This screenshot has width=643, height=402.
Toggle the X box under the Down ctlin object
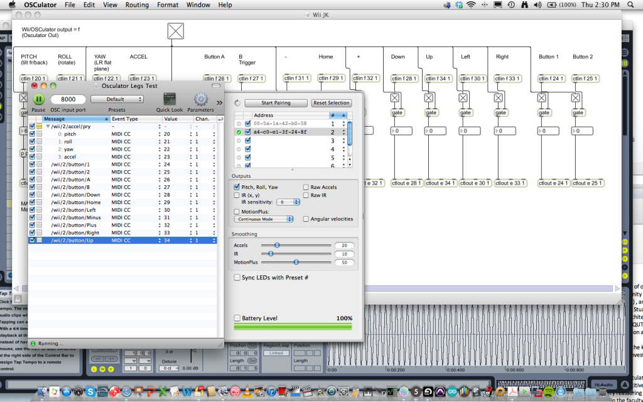(394, 97)
